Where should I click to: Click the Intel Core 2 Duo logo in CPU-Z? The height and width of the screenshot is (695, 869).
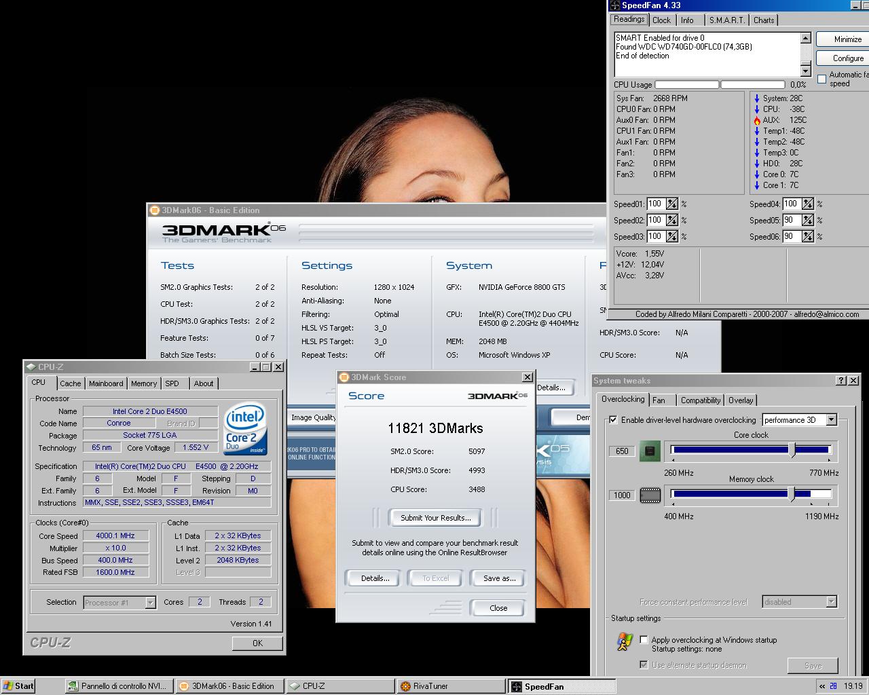[246, 430]
